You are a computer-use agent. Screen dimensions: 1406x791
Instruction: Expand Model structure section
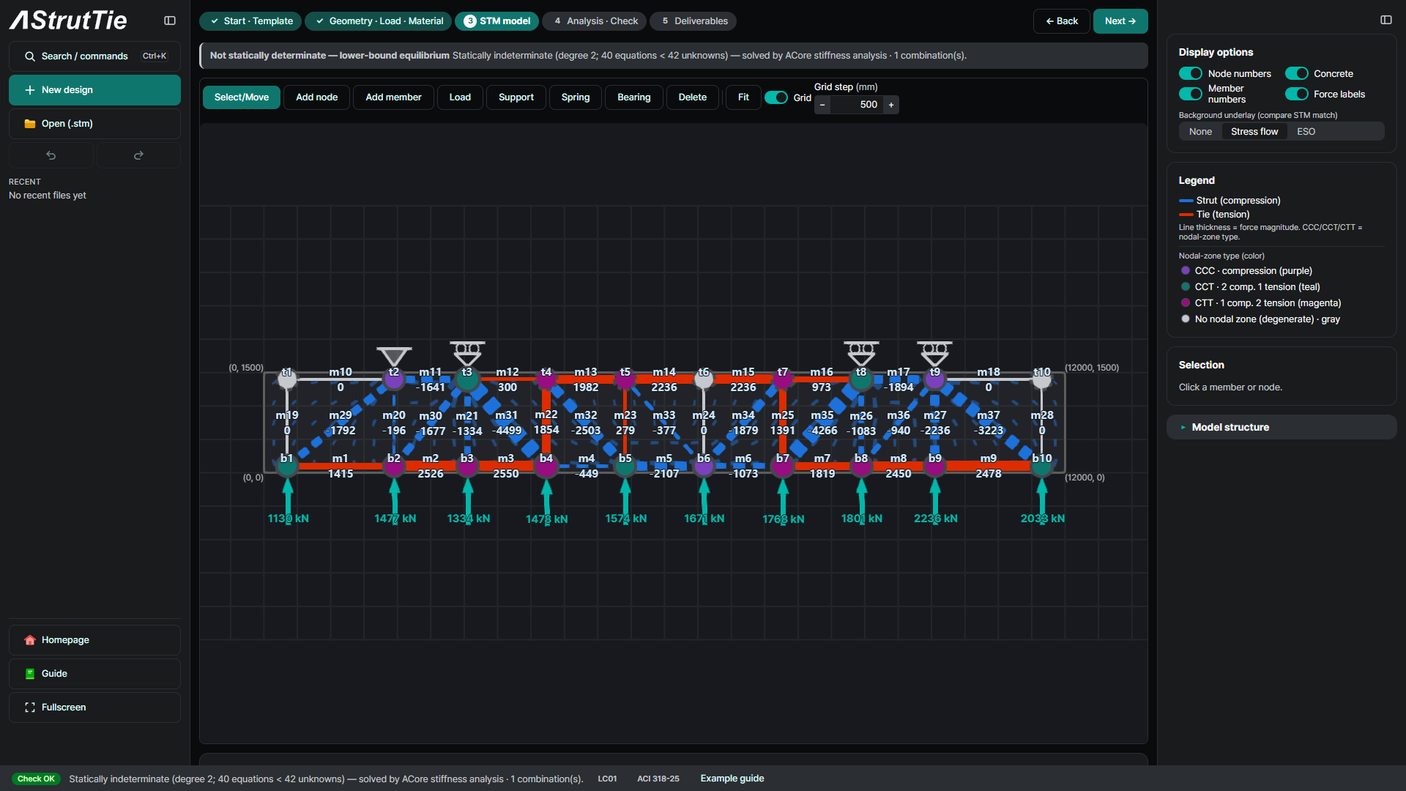pyautogui.click(x=1282, y=427)
